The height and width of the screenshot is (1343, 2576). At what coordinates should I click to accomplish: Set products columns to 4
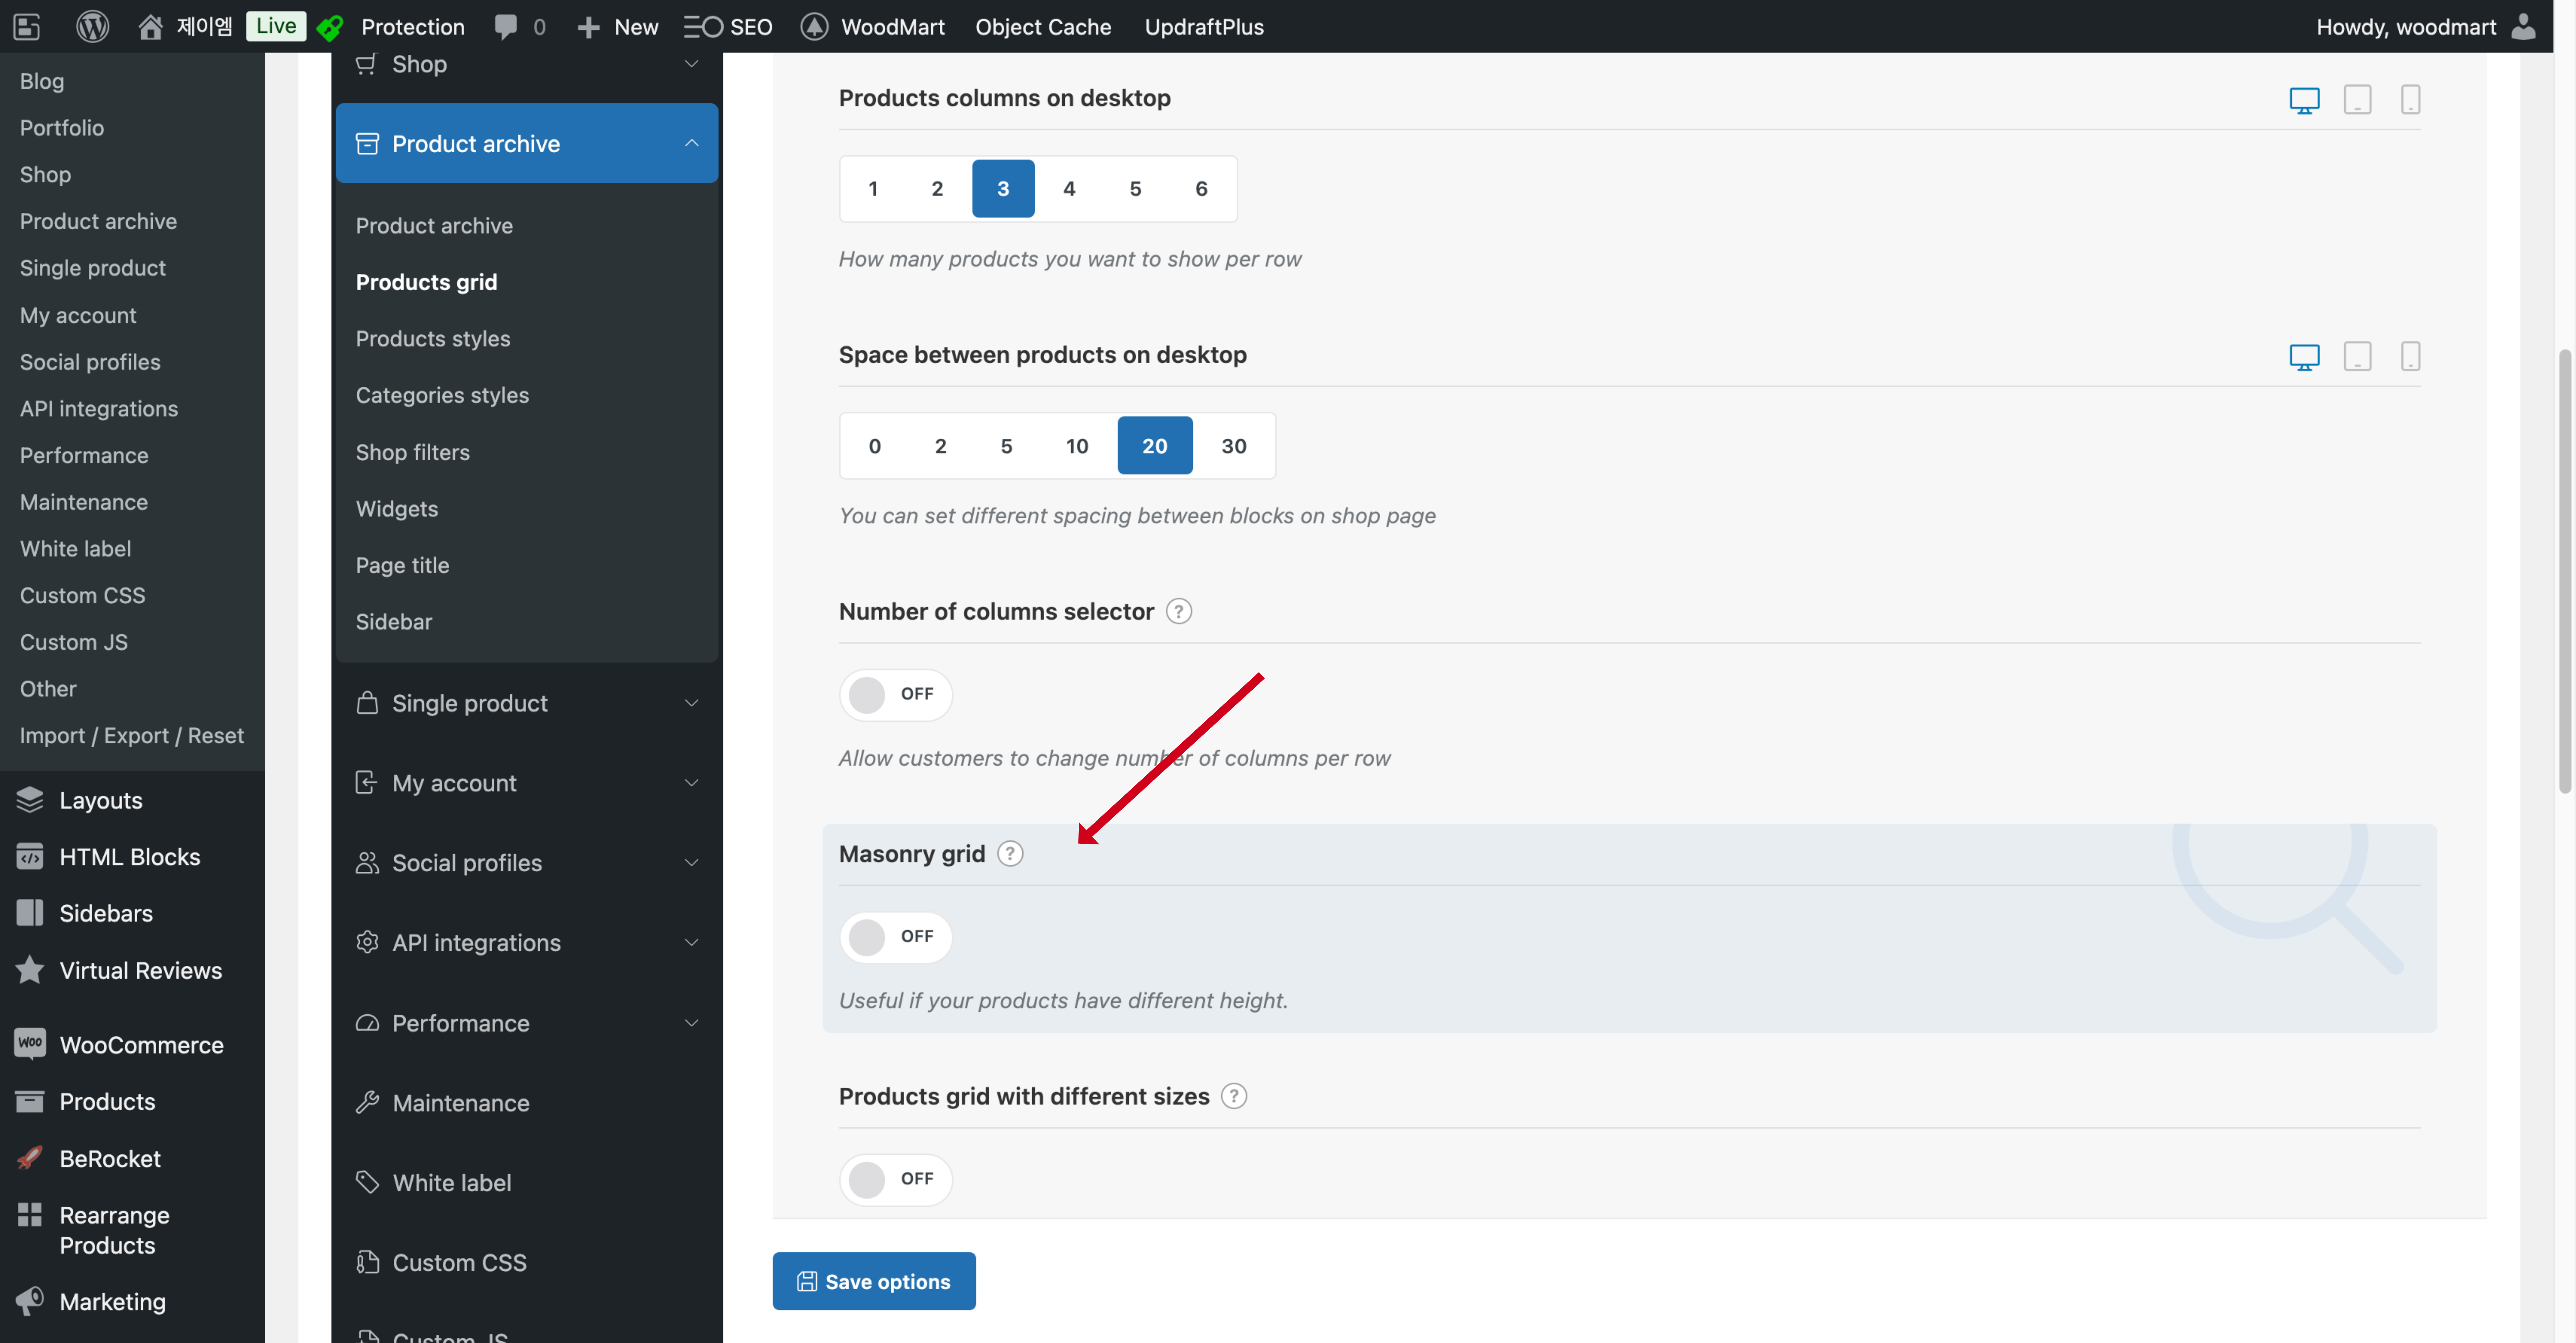[1069, 189]
